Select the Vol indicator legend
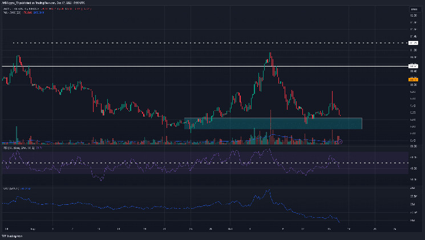The width and height of the screenshot is (425, 240). click(23, 13)
